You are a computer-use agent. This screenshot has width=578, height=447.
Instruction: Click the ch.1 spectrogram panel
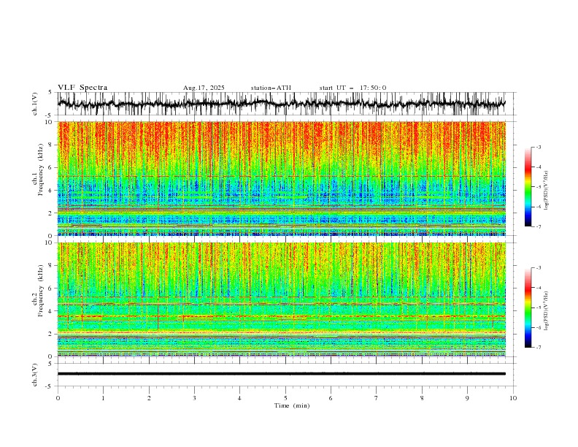[282, 178]
